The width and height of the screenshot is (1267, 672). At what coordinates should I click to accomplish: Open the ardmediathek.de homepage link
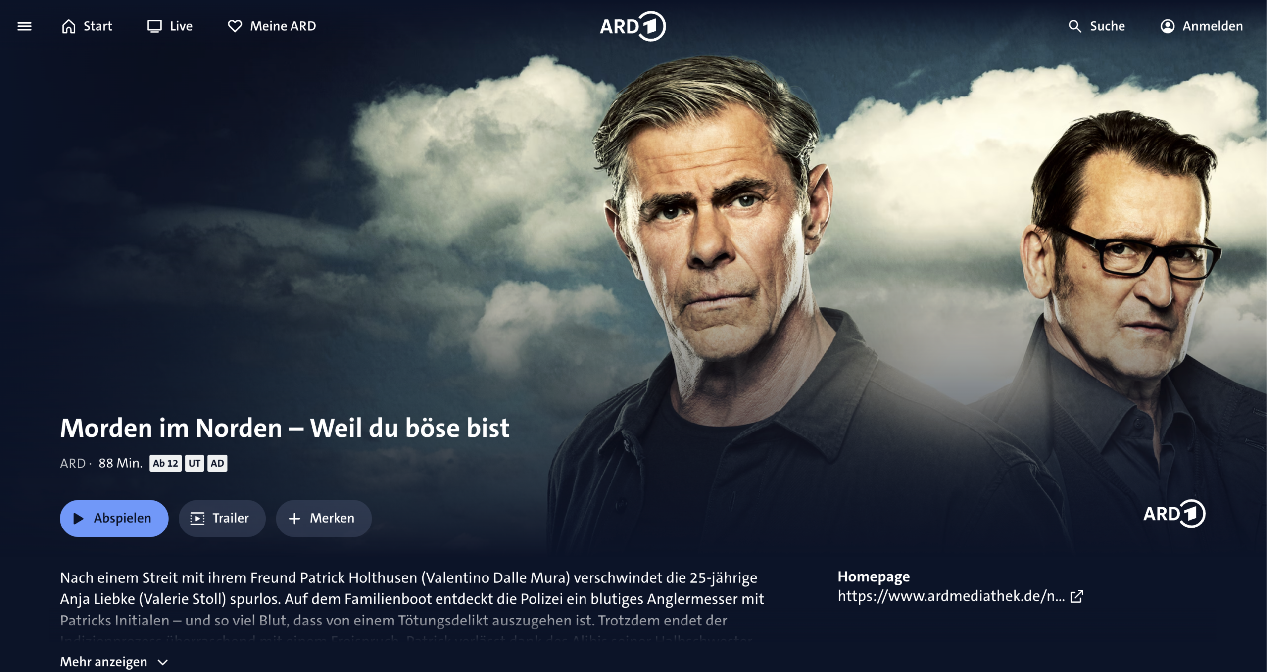(x=951, y=596)
